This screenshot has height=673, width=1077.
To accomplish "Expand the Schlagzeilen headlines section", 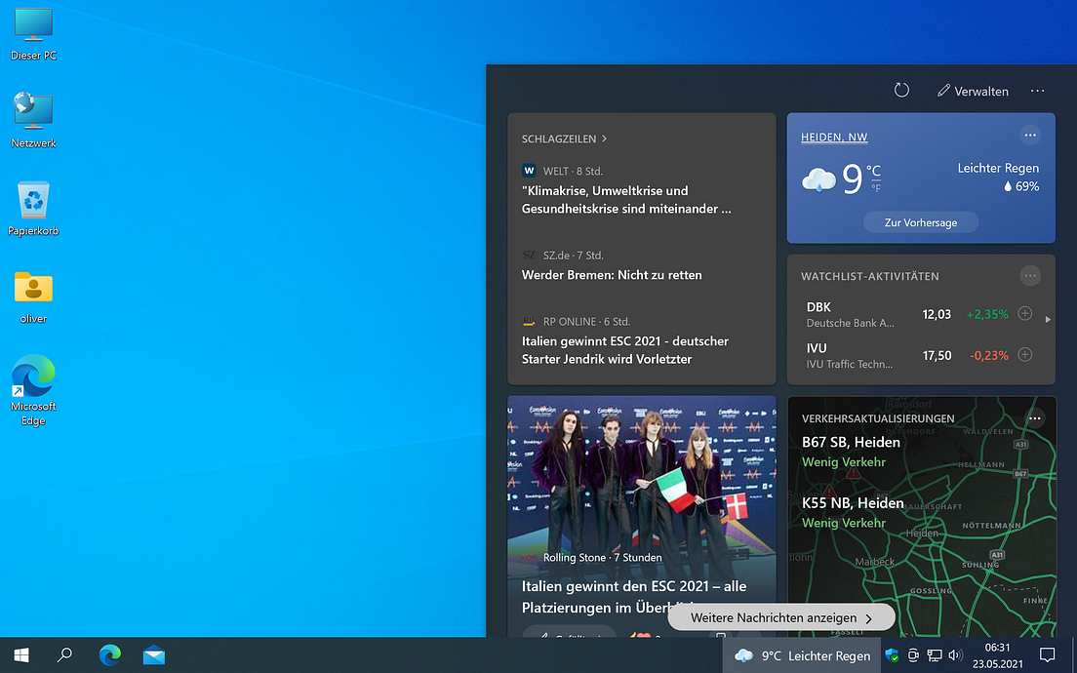I will pos(564,139).
